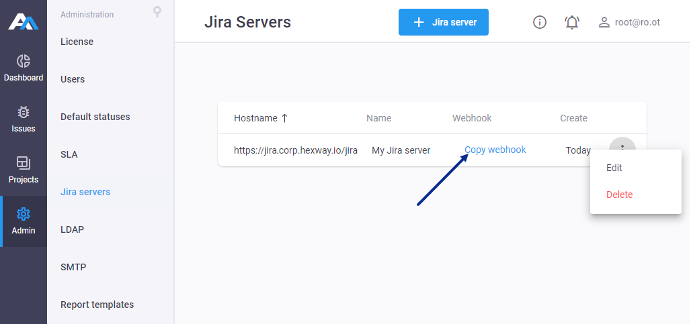Choose Delete from the context menu
The image size is (691, 324).
[619, 195]
